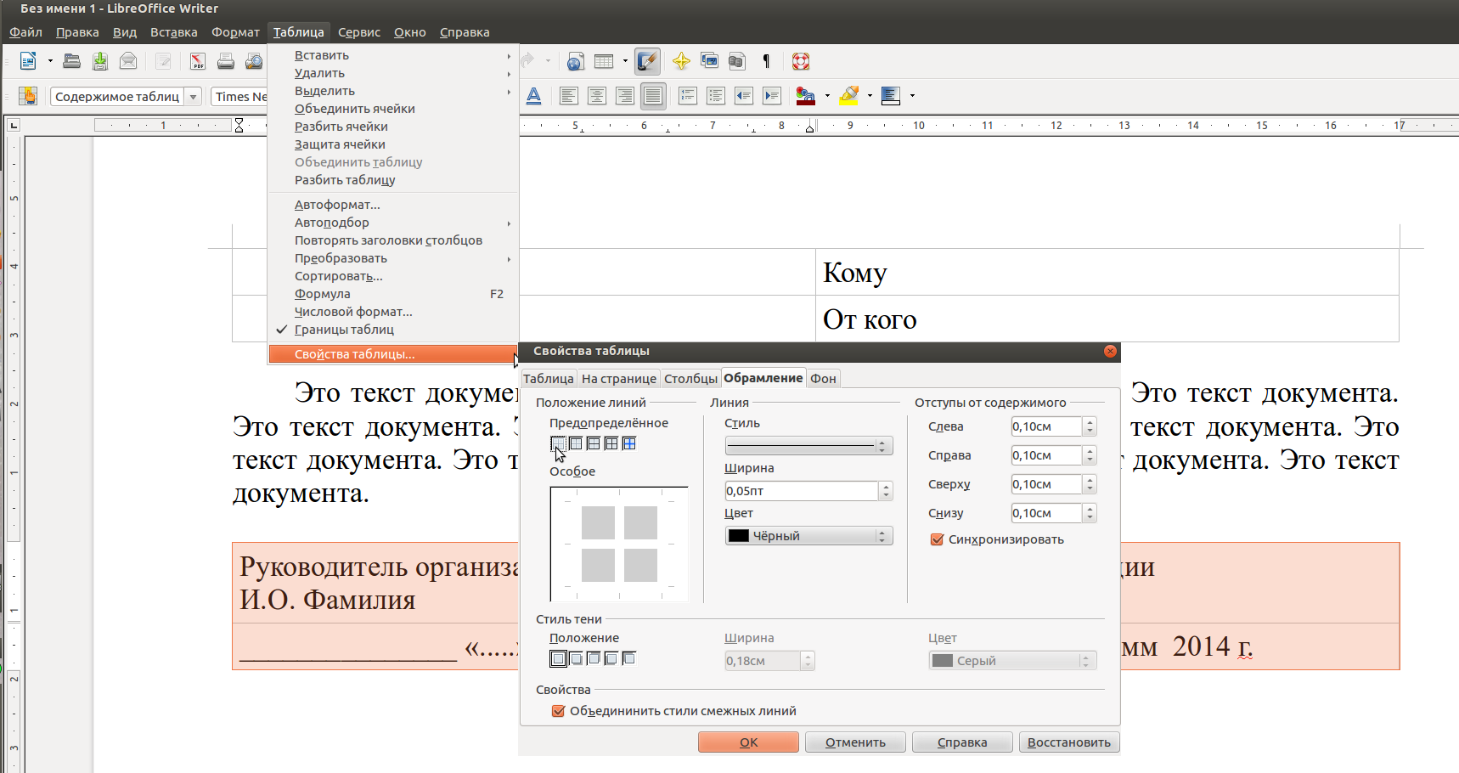
Task: Save the document with the green arrow icon
Action: pyautogui.click(x=100, y=61)
